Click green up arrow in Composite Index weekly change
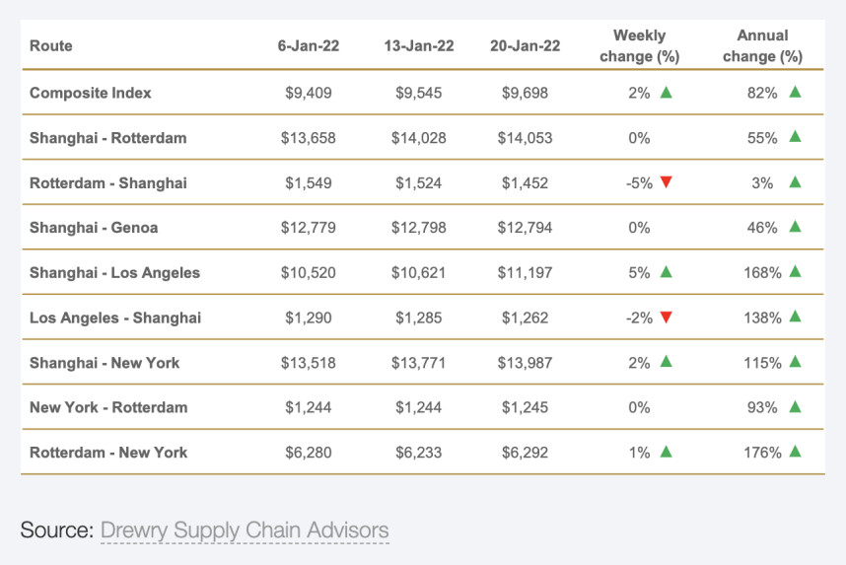 tap(667, 93)
